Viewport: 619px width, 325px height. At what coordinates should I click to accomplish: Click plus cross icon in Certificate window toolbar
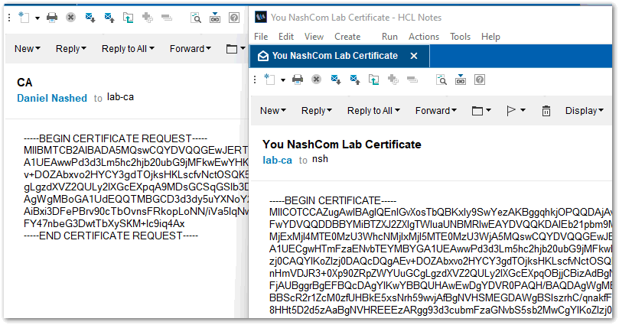pos(393,80)
